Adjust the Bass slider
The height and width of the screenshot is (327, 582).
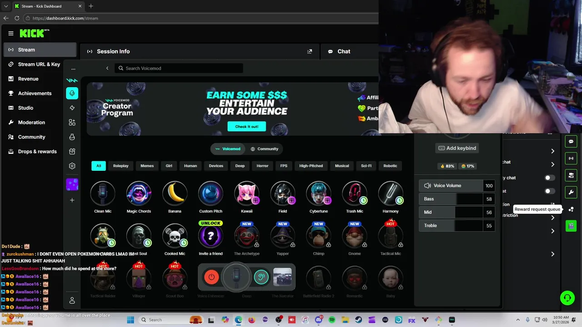click(x=457, y=199)
